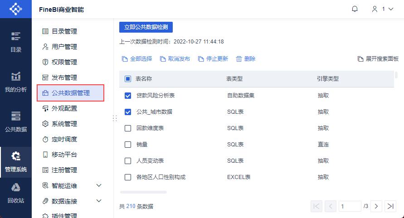Click the 立即公共数据检测 button
This screenshot has height=218, width=404.
[x=146, y=27]
